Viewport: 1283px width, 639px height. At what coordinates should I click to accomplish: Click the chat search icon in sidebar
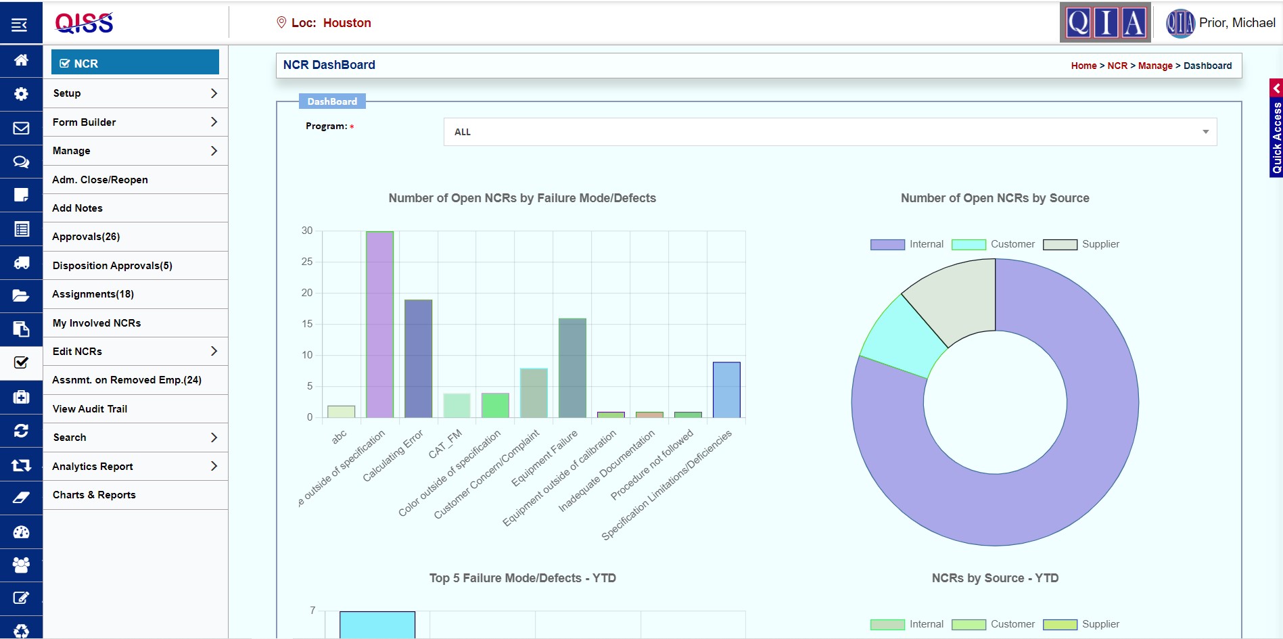[x=20, y=162]
